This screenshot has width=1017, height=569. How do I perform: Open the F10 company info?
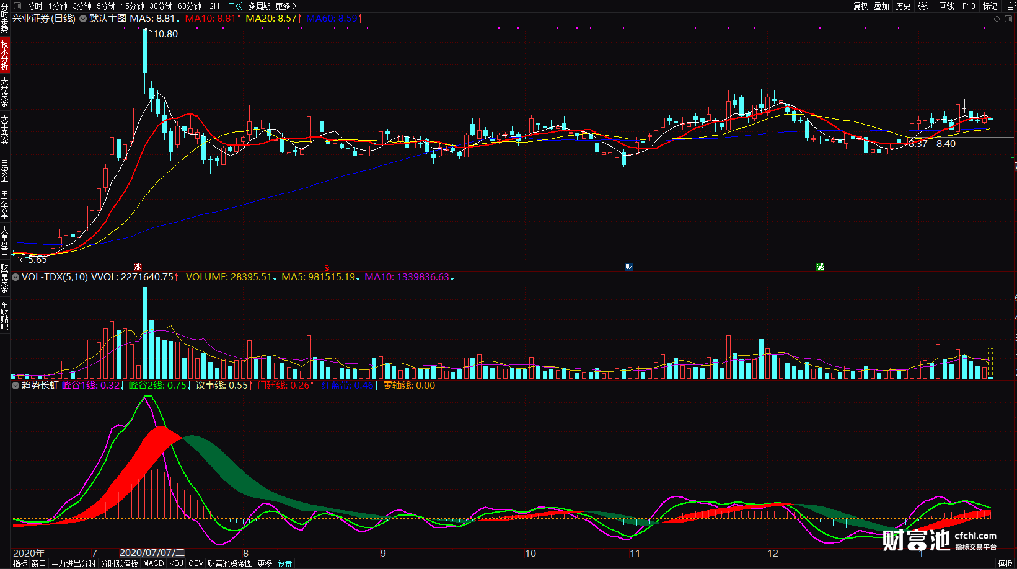coord(969,6)
